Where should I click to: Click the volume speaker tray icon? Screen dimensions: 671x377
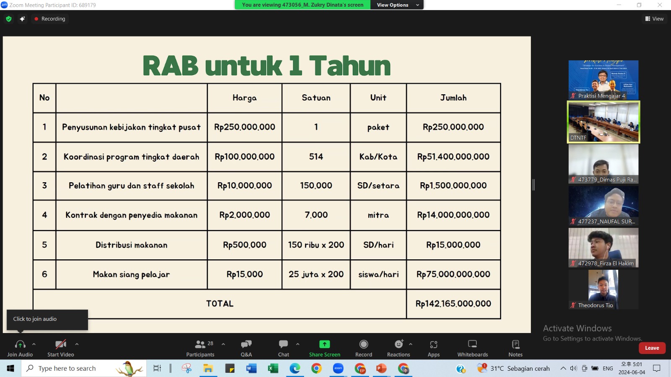(573, 368)
